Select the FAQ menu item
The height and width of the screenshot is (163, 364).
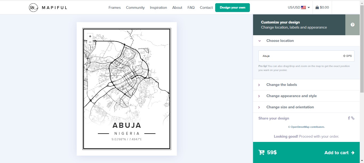coord(191,7)
